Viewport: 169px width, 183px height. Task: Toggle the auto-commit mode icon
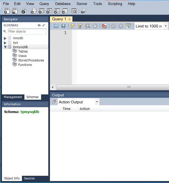click(128, 26)
